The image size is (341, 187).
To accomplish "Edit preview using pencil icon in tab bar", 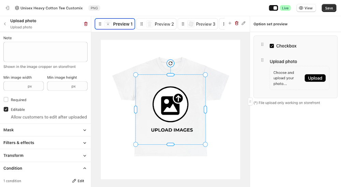I will pos(243,23).
